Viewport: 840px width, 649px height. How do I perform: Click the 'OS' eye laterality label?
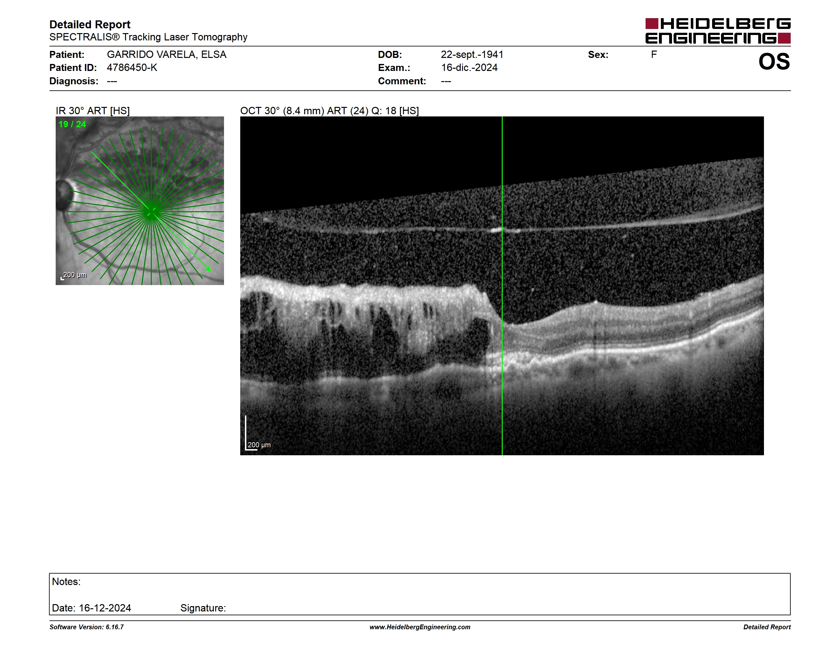click(x=774, y=61)
